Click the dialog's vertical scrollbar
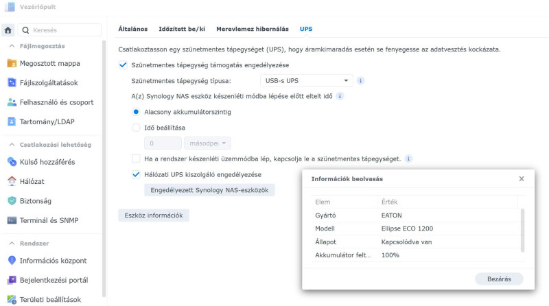 coord(522,230)
